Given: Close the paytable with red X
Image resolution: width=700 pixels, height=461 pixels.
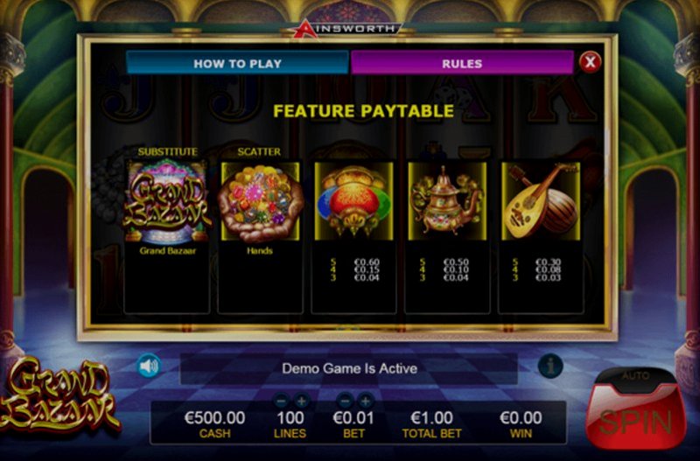Looking at the screenshot, I should pos(590,62).
